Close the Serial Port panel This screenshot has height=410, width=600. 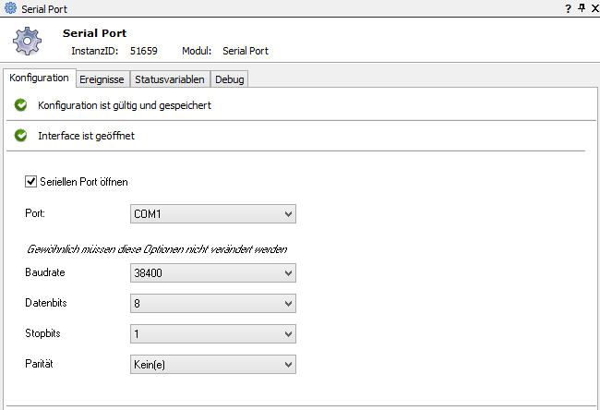[593, 8]
